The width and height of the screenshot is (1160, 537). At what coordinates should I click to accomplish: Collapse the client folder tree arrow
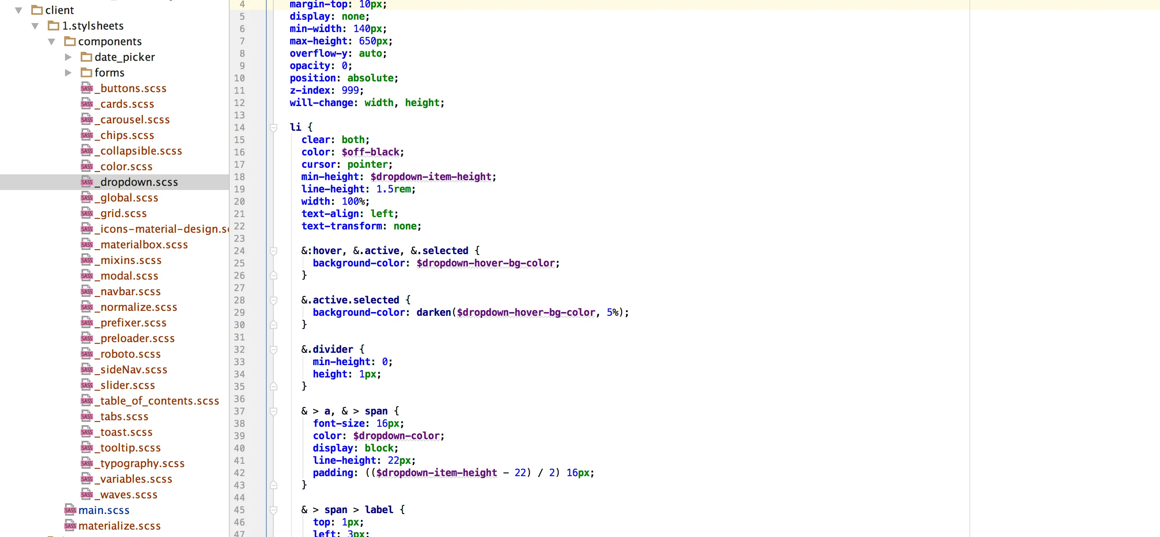point(19,10)
